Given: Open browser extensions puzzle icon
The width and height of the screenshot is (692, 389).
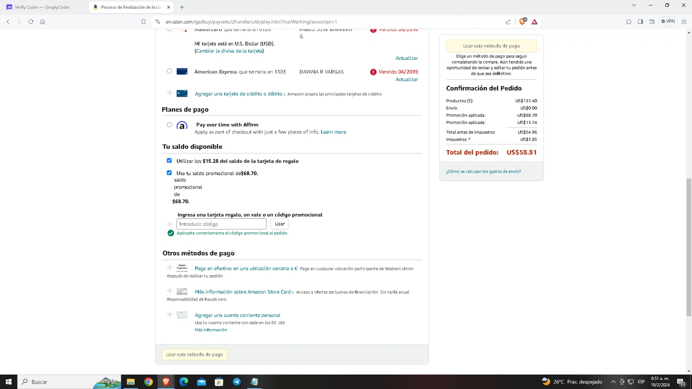Looking at the screenshot, I should (629, 22).
